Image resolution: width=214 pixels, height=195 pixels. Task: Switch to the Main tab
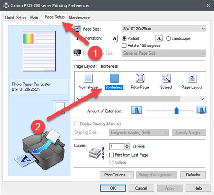(x=34, y=18)
